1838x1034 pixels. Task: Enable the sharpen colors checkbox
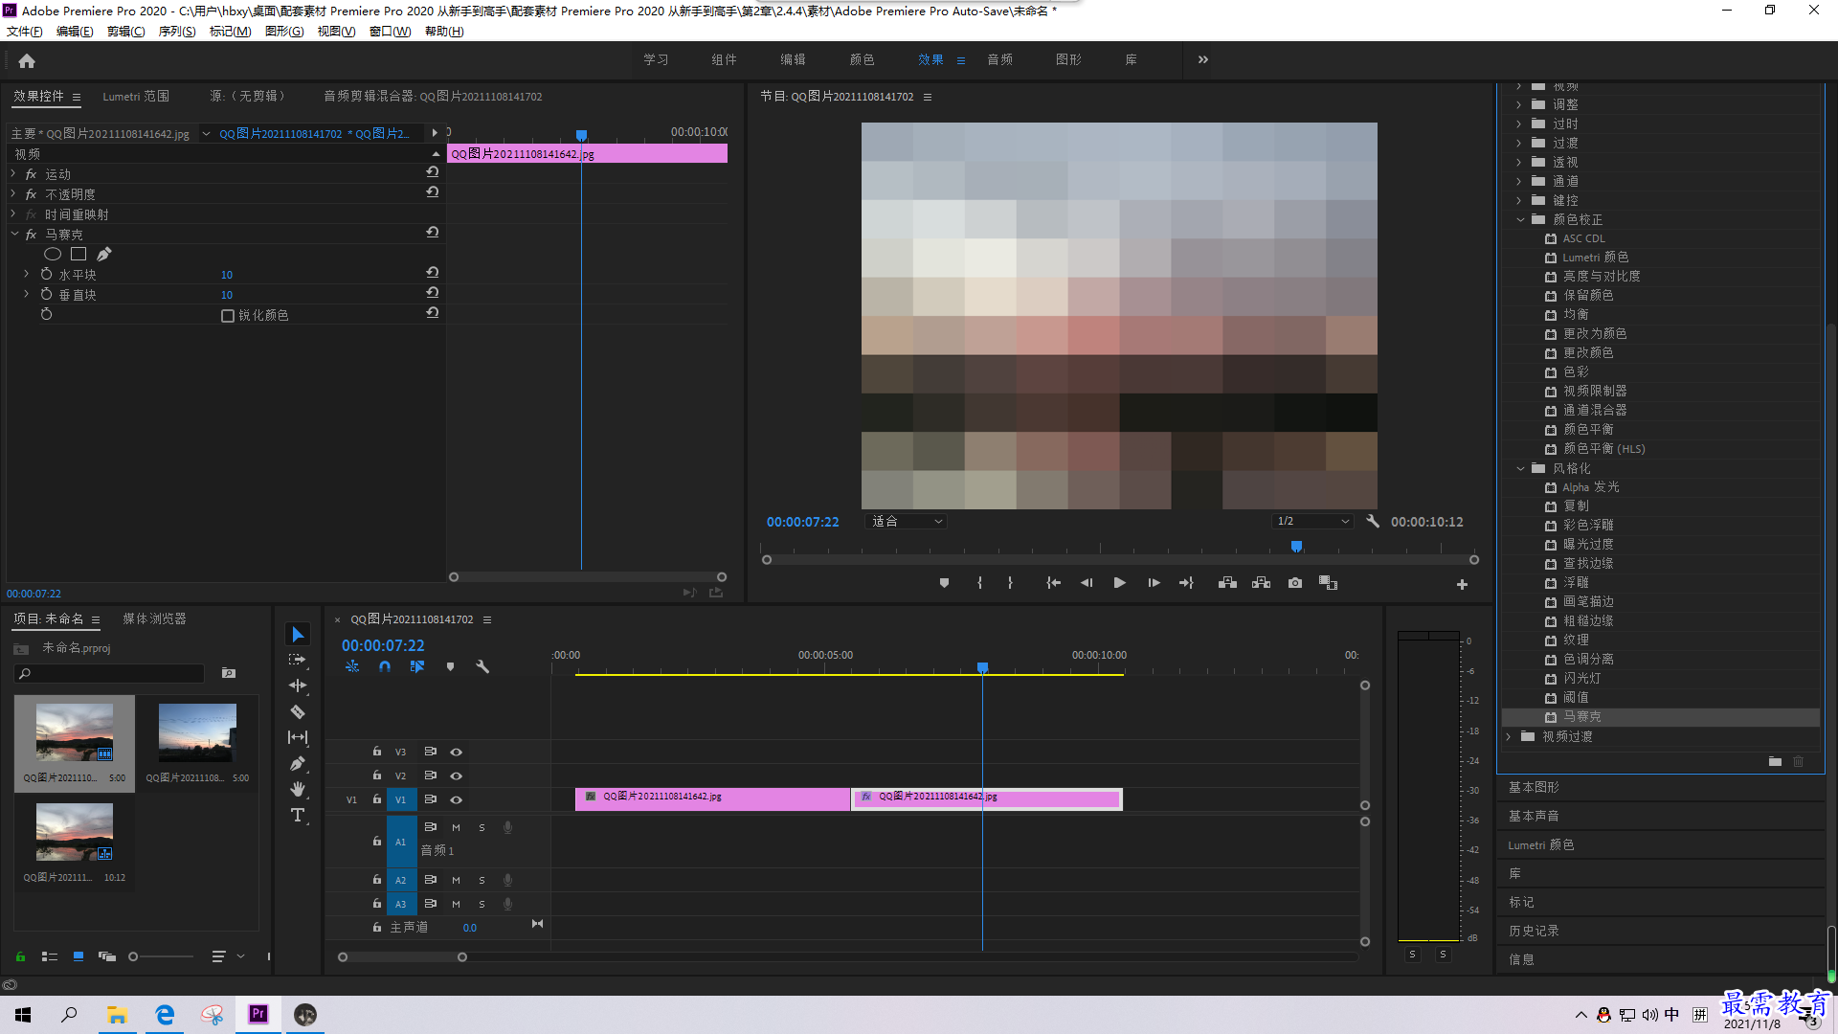[x=228, y=316]
